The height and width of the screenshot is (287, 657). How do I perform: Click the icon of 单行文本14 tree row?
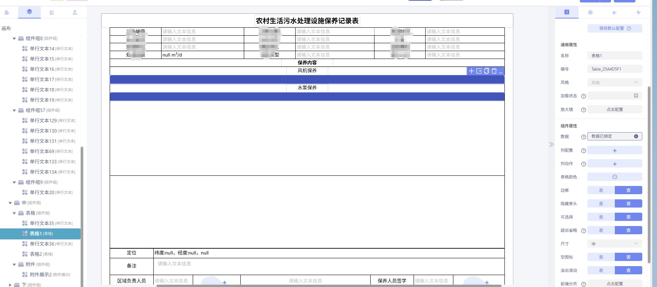[25, 49]
